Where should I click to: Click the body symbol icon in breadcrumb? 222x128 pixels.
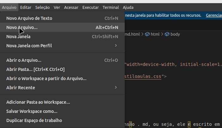[167, 34]
